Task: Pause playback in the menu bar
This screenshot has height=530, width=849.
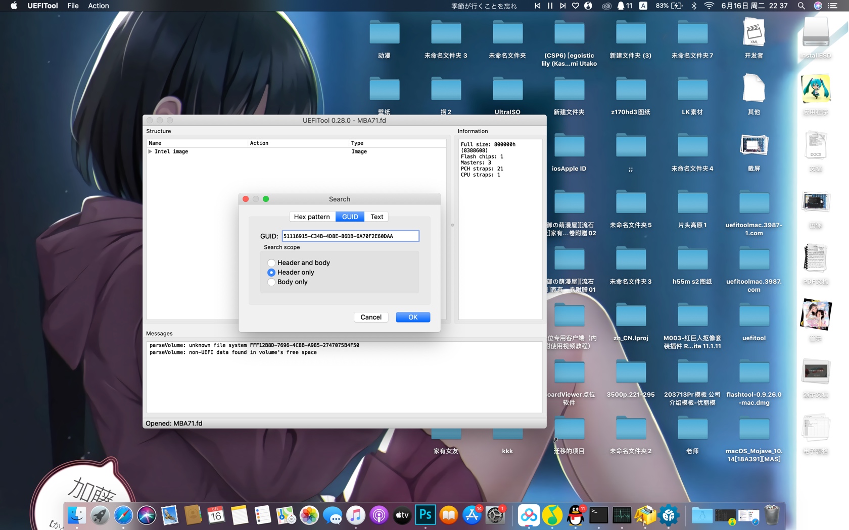Action: pyautogui.click(x=550, y=6)
